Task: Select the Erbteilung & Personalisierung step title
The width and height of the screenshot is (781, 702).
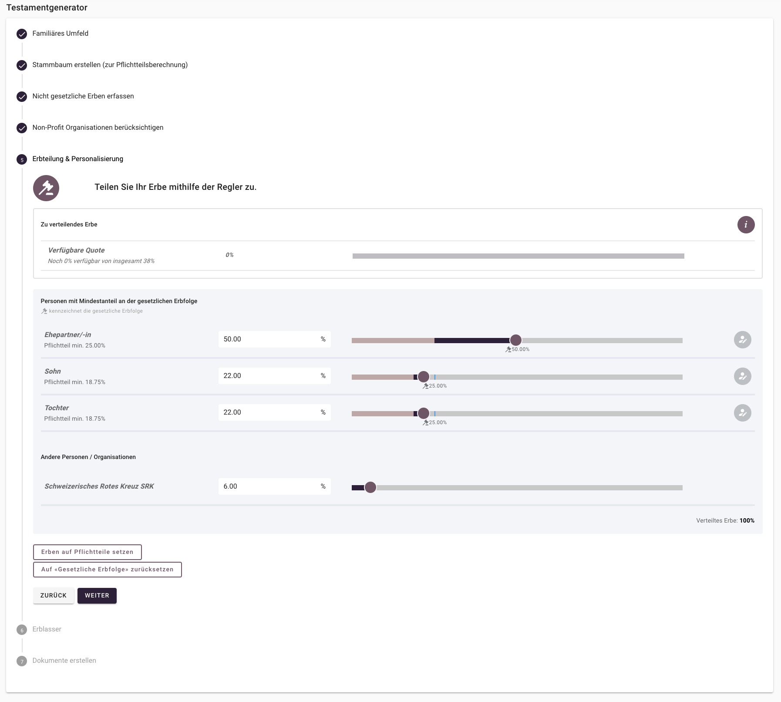Action: click(x=77, y=159)
